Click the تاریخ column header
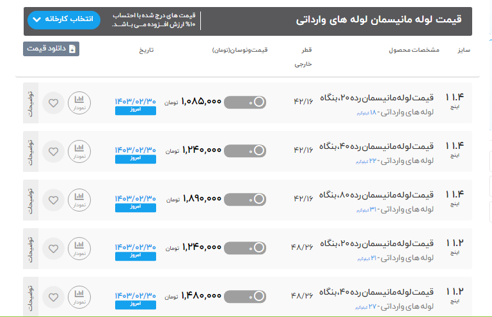Viewport: 492px width, 317px height. [x=147, y=49]
